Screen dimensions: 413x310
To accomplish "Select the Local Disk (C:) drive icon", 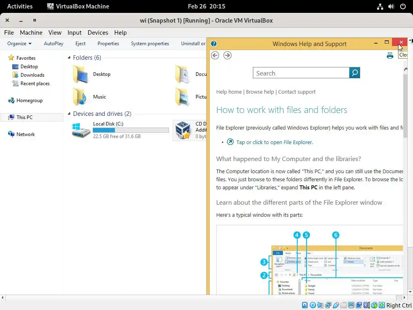I will pyautogui.click(x=81, y=130).
